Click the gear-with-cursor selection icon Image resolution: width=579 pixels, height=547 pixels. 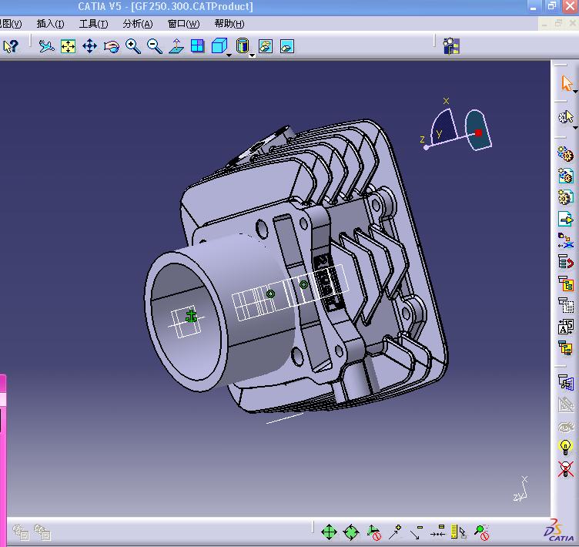566,117
